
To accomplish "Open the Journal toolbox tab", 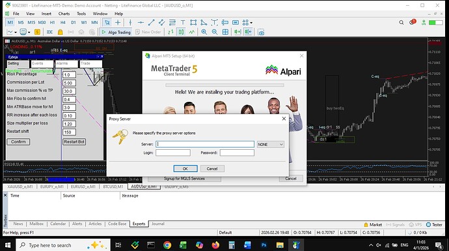I will [x=157, y=224].
